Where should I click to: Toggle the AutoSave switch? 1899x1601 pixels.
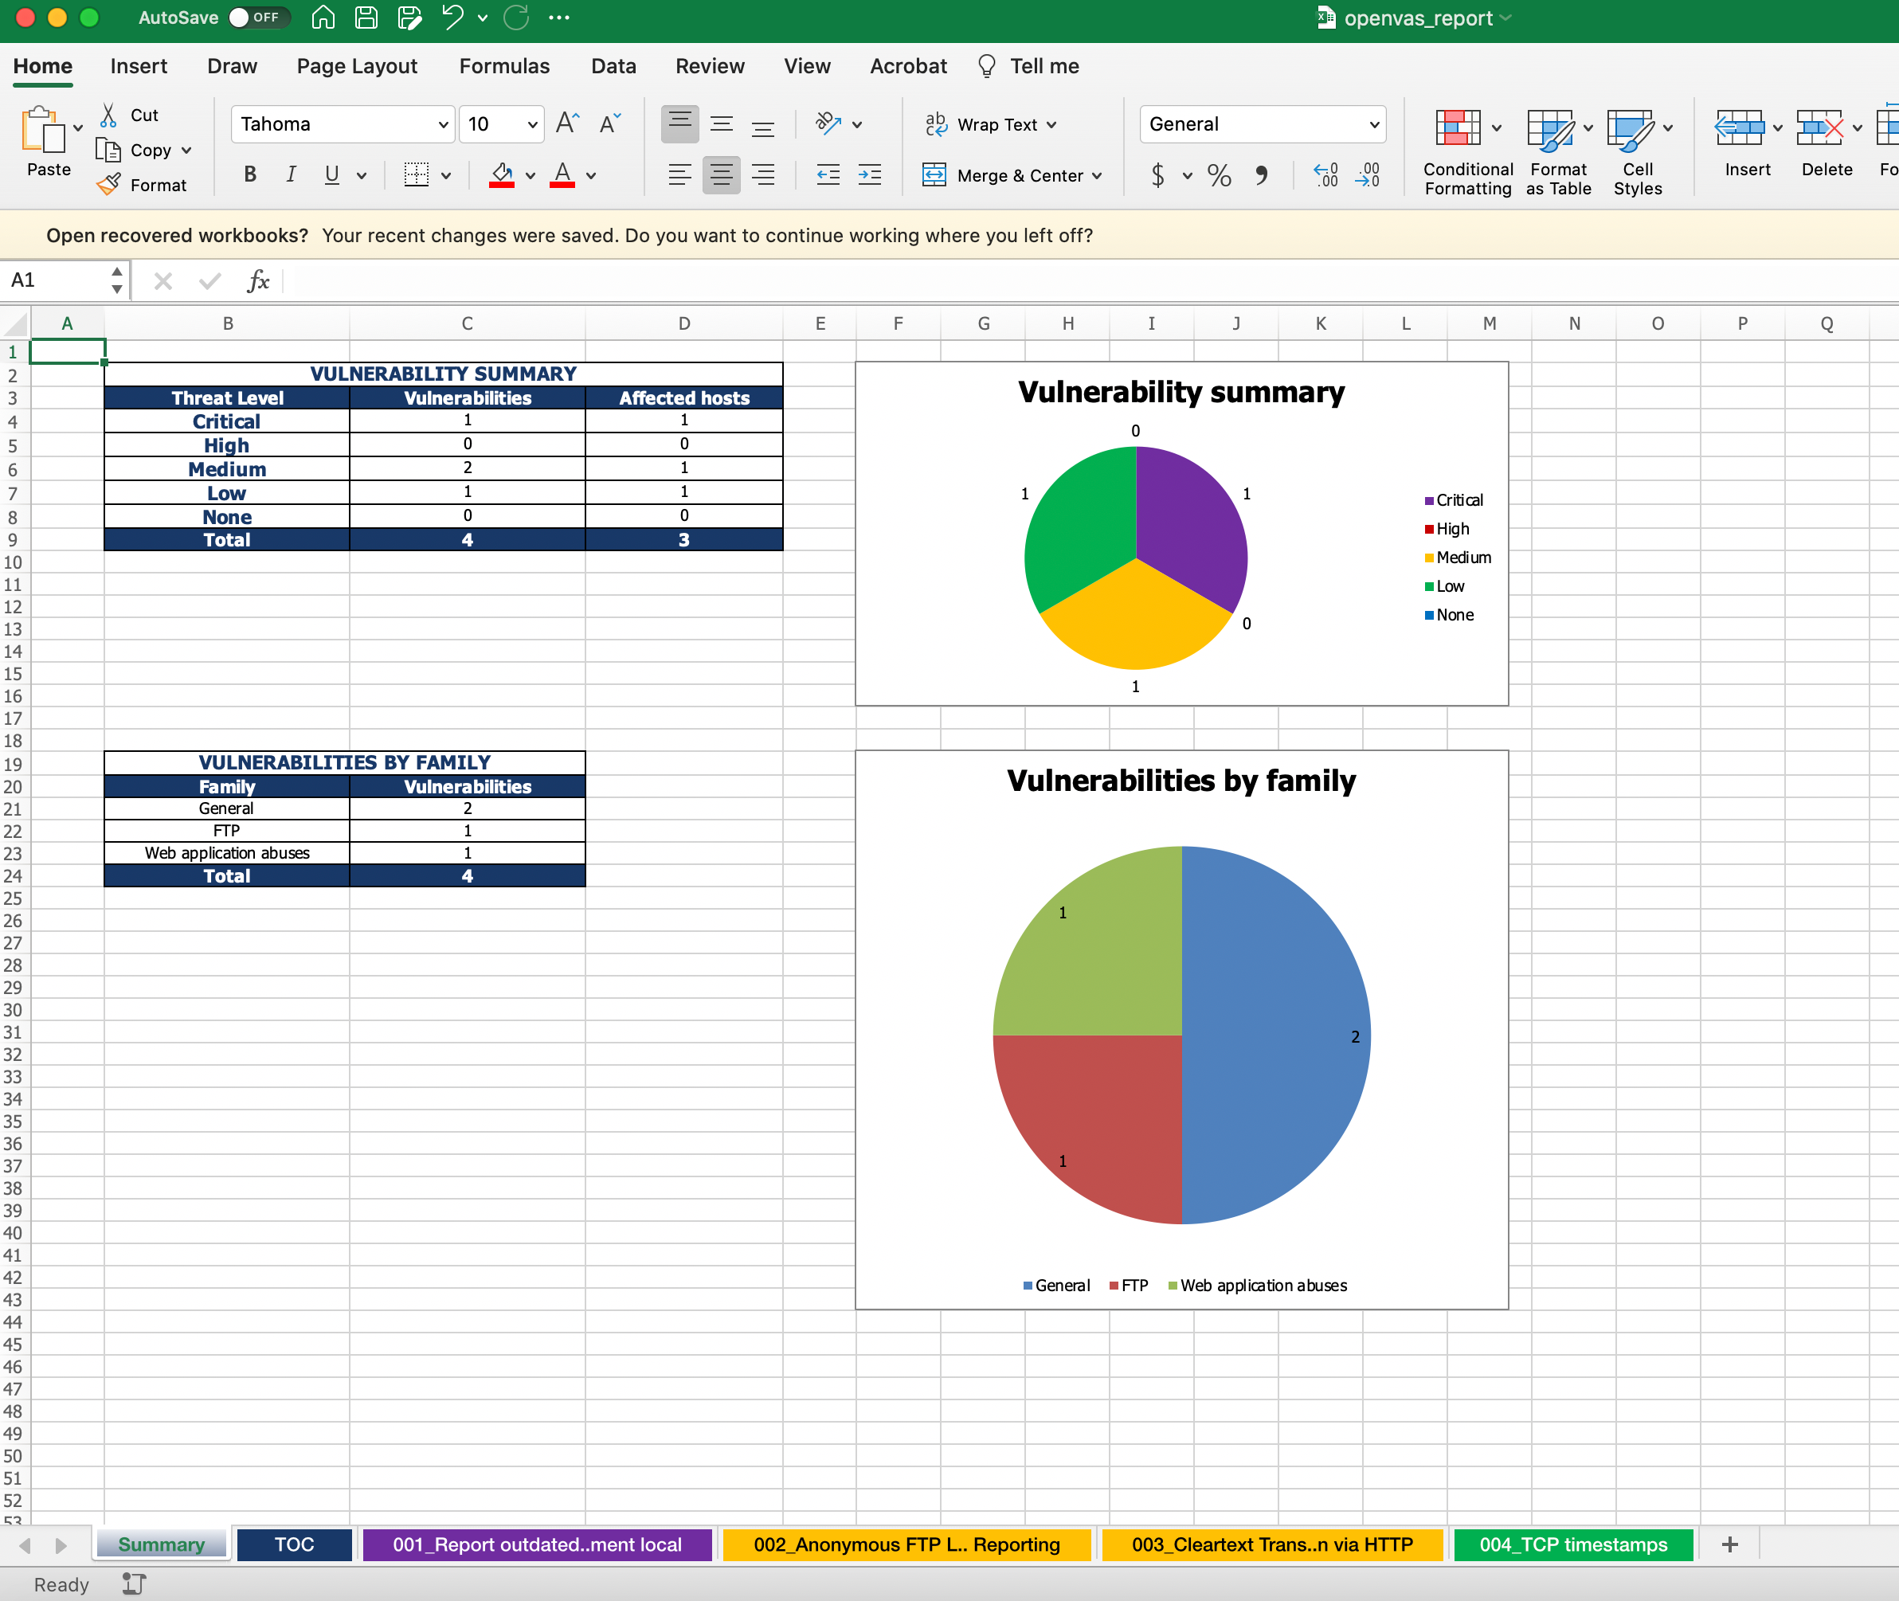click(258, 18)
